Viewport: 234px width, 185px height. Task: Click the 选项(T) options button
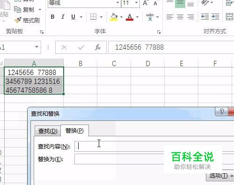(x=220, y=176)
